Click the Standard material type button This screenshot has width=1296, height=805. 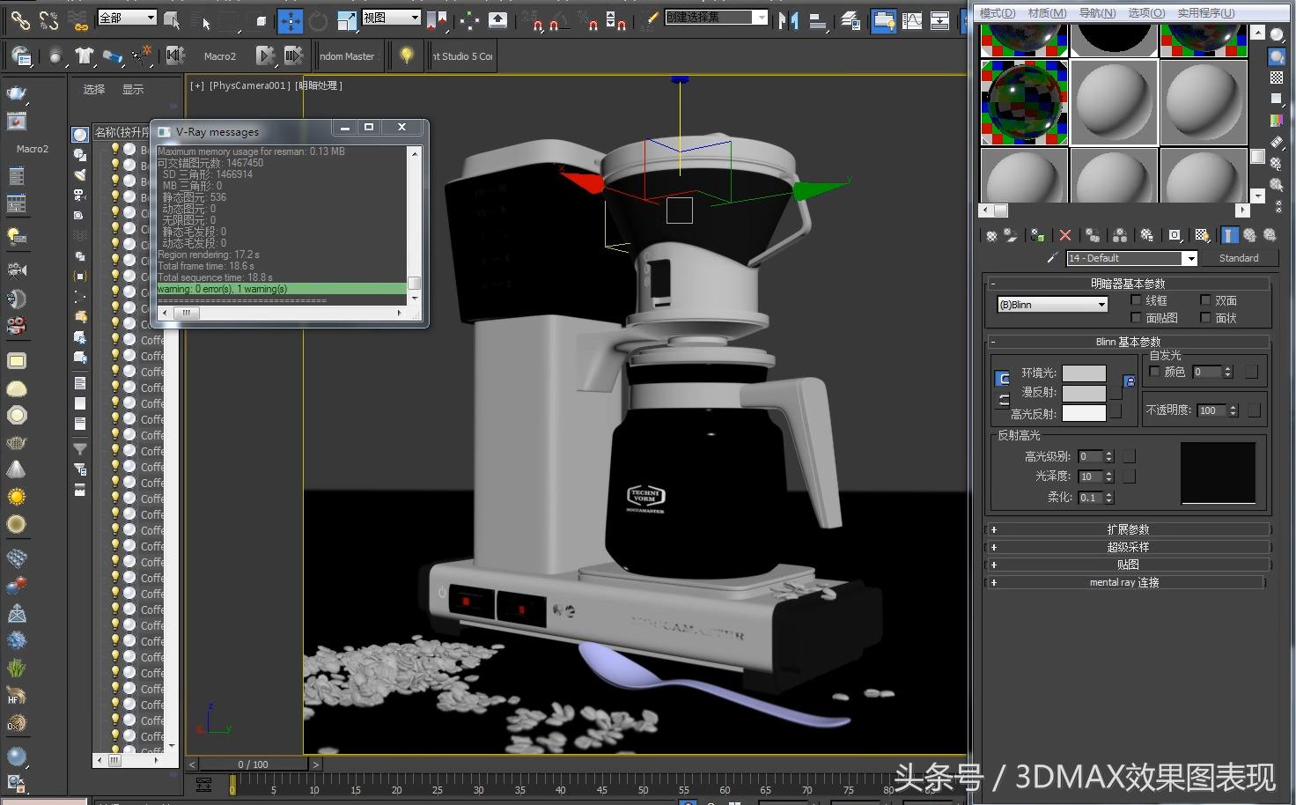coord(1238,258)
